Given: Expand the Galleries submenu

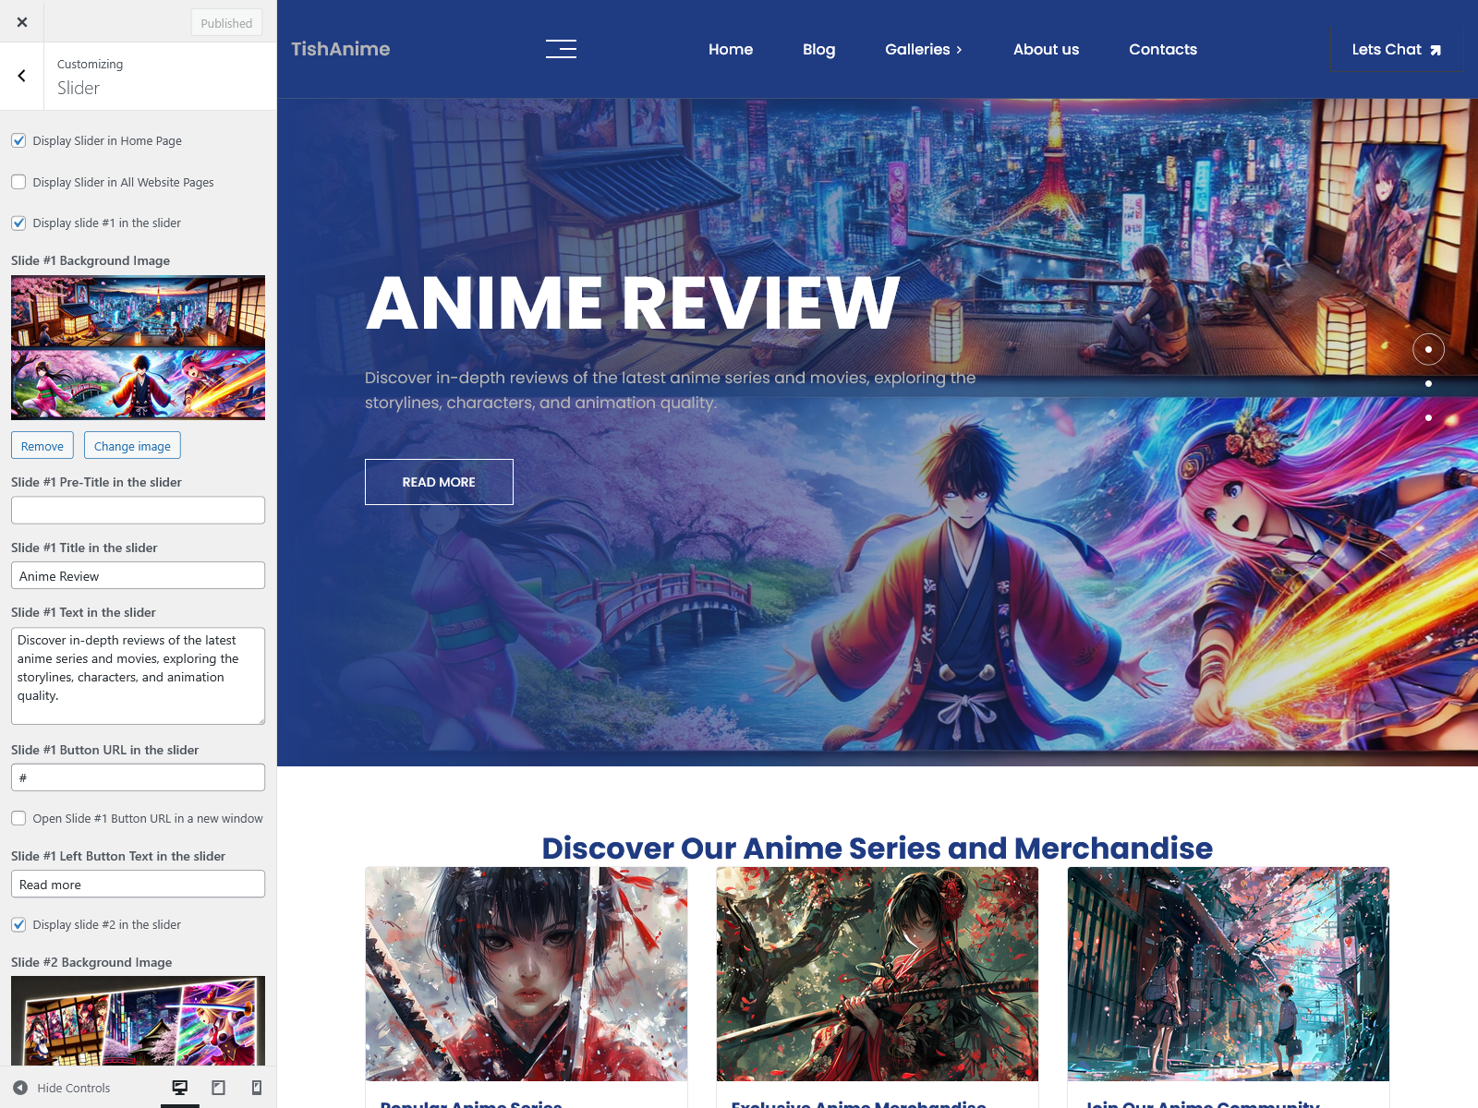Looking at the screenshot, I should click(x=923, y=49).
